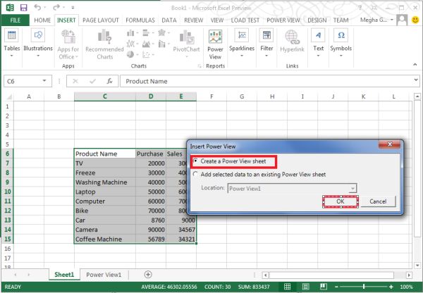Screen dimensions: 423x293
Task: Click OK in Insert Power View dialog
Action: pos(341,201)
